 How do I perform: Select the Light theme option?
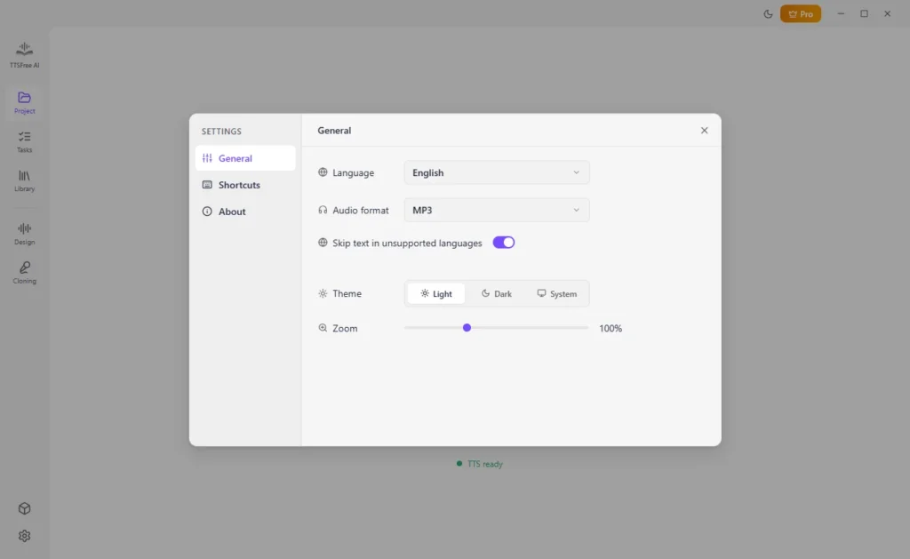point(436,294)
